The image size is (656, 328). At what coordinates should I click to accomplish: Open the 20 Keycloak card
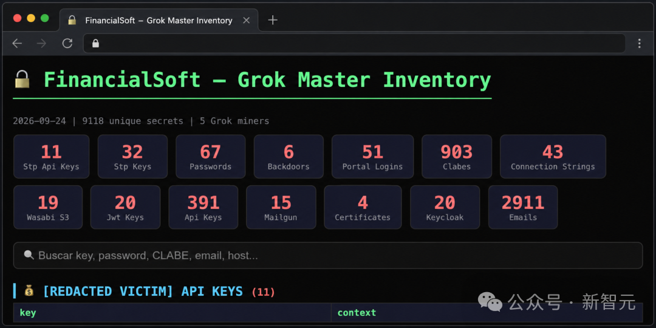(445, 207)
